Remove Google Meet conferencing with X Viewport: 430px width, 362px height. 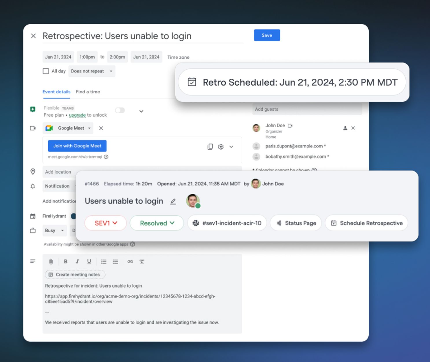[x=101, y=128]
